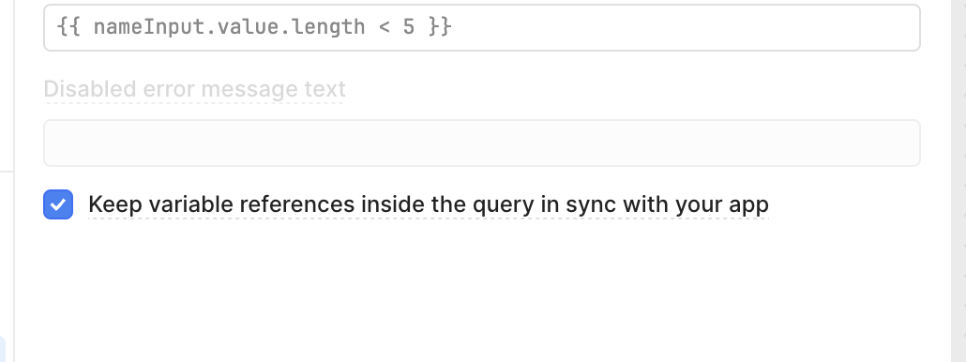The width and height of the screenshot is (966, 362).
Task: Click the grey scrollbar track on right
Action: pyautogui.click(x=958, y=181)
